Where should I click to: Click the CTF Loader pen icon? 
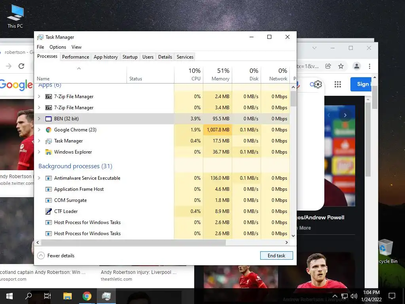coord(49,211)
